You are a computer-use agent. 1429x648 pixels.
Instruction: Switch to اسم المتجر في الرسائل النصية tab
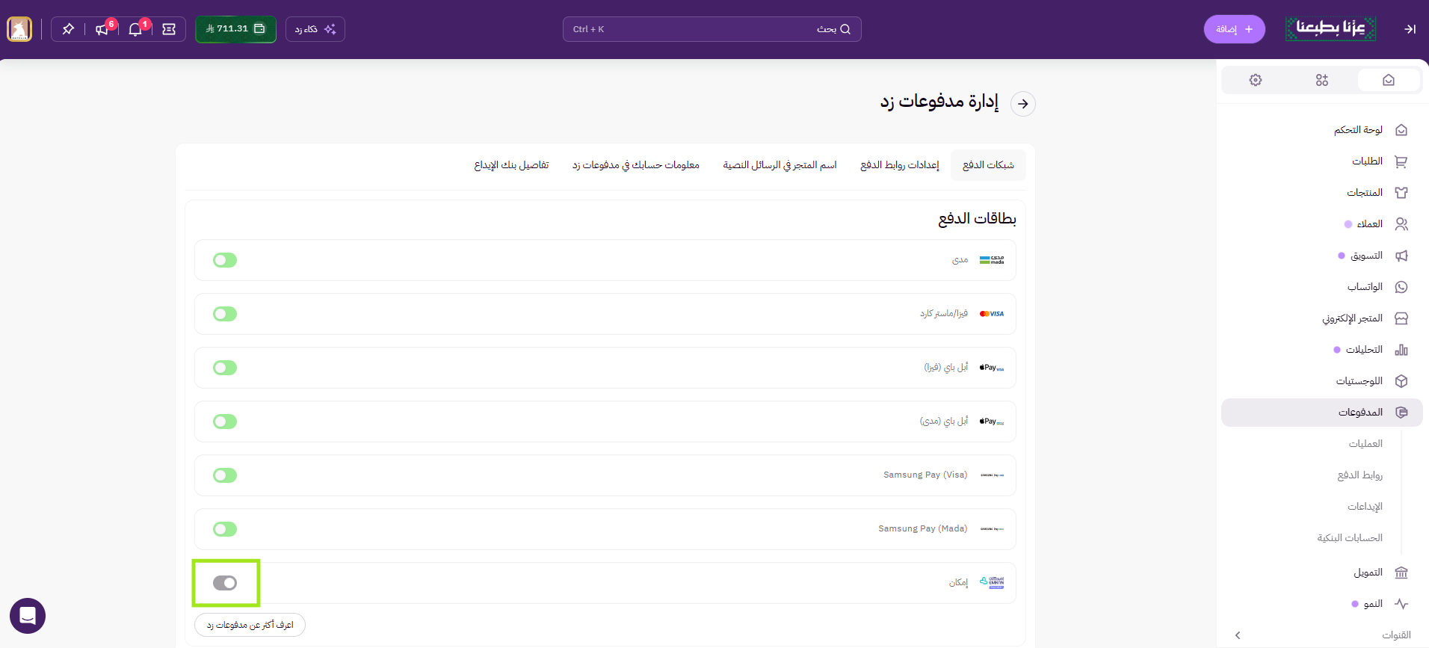[x=780, y=165]
